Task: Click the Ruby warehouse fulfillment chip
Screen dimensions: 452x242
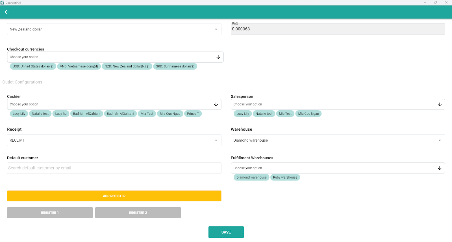Action: 285,177
